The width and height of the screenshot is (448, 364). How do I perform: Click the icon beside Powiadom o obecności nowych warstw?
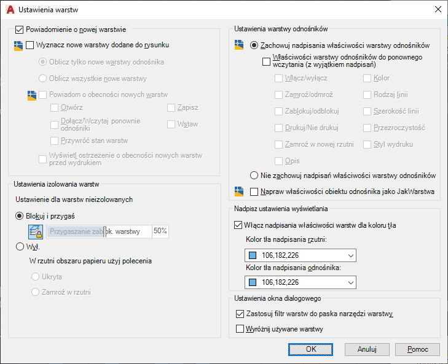tap(32, 95)
